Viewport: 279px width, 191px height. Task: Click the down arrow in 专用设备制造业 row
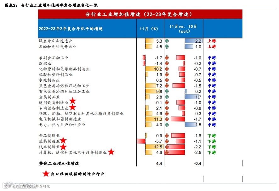coord(167,108)
